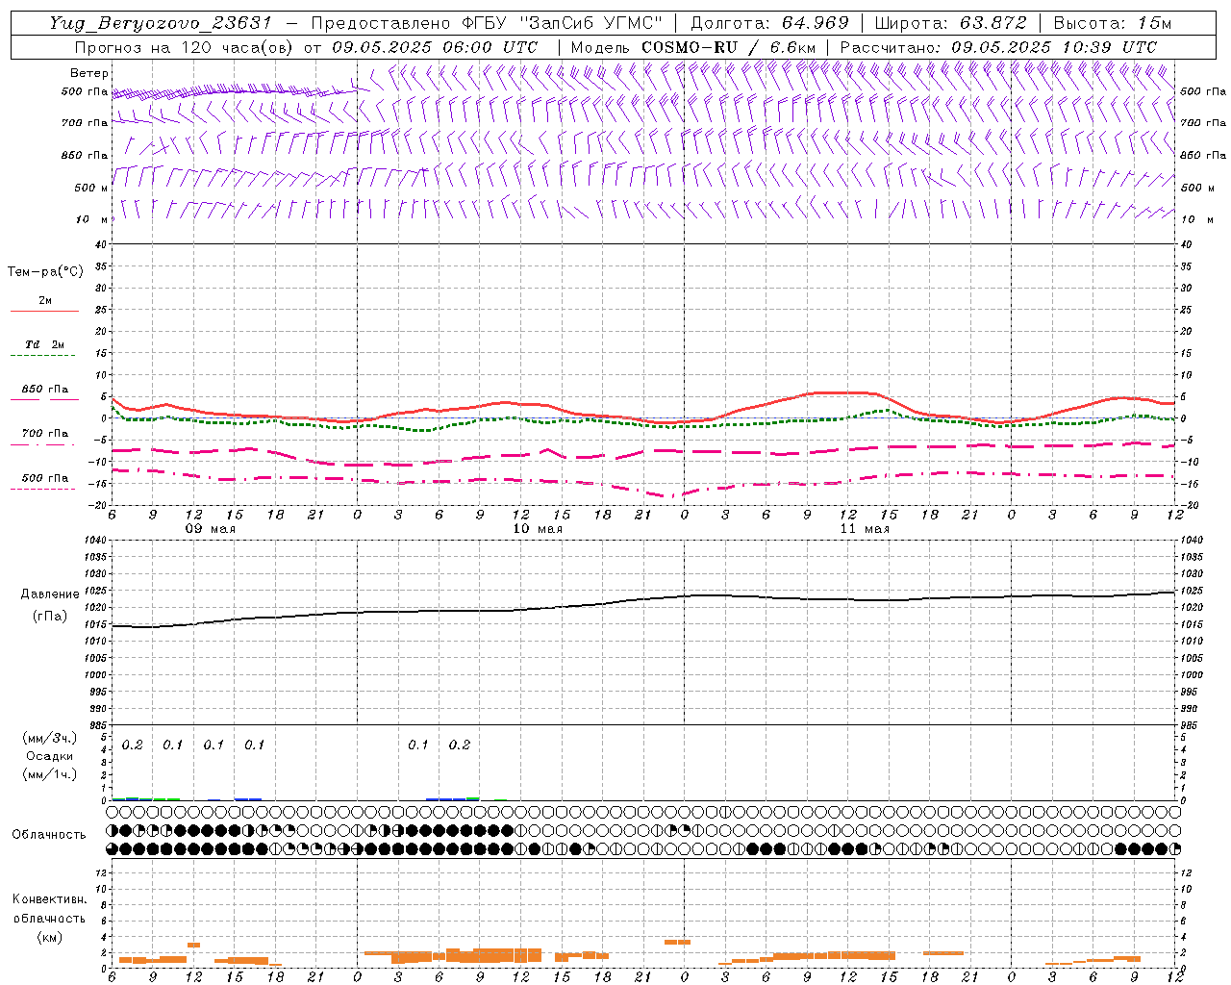This screenshot has width=1231, height=985.
Task: Click the (мм/3ч.) precipitation unit label
Action: tap(49, 738)
